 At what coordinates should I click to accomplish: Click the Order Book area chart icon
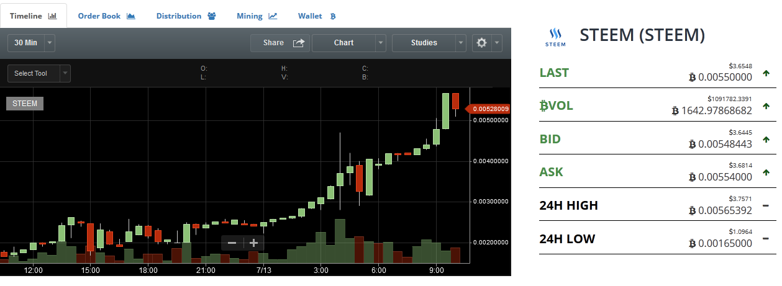[130, 16]
